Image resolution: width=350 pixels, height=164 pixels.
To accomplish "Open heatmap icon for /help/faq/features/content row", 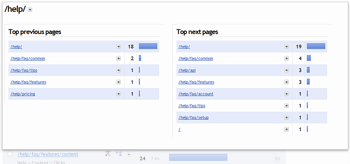I will [108, 154].
